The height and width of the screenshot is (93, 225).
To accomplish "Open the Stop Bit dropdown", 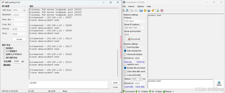I will pos(19,25).
